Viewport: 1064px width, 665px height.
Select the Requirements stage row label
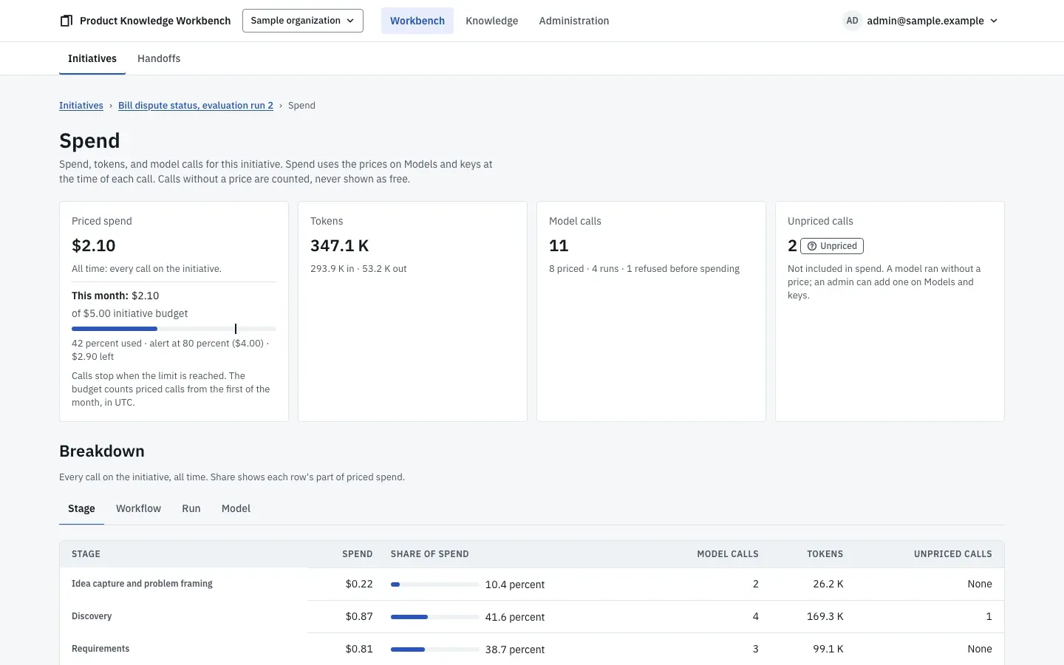pyautogui.click(x=100, y=649)
